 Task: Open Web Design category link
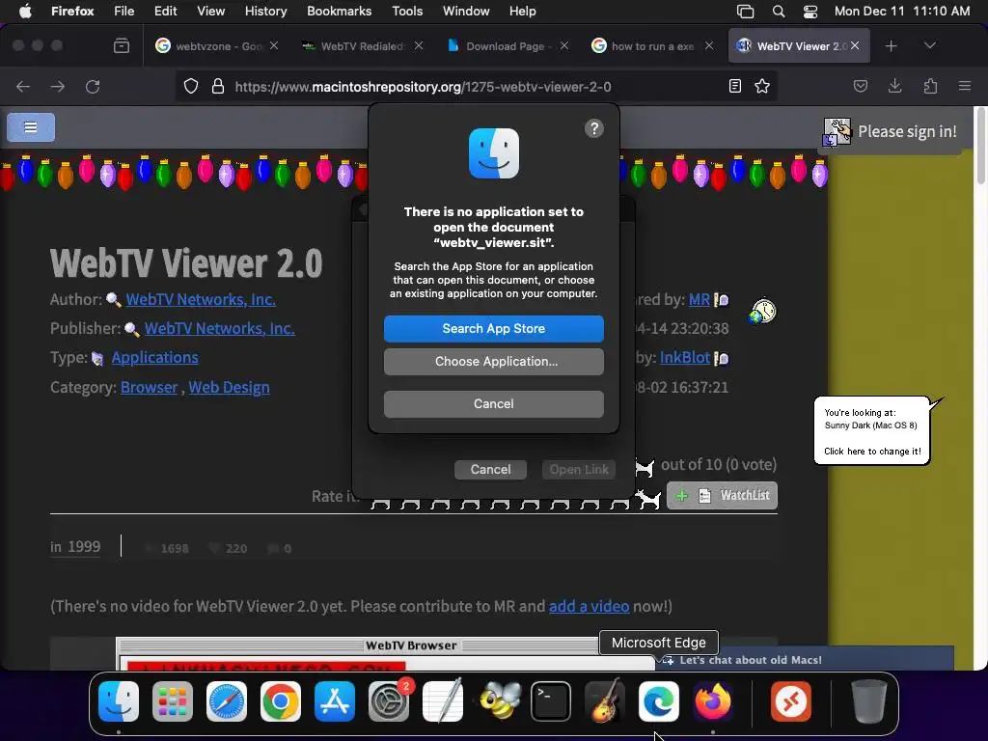pyautogui.click(x=229, y=387)
